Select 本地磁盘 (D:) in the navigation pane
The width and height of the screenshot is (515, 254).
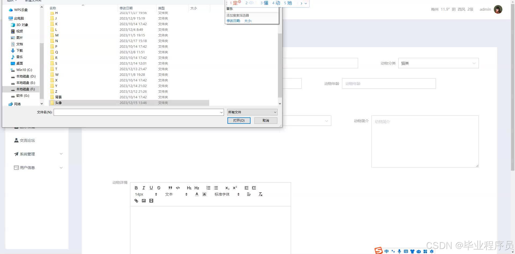click(26, 76)
